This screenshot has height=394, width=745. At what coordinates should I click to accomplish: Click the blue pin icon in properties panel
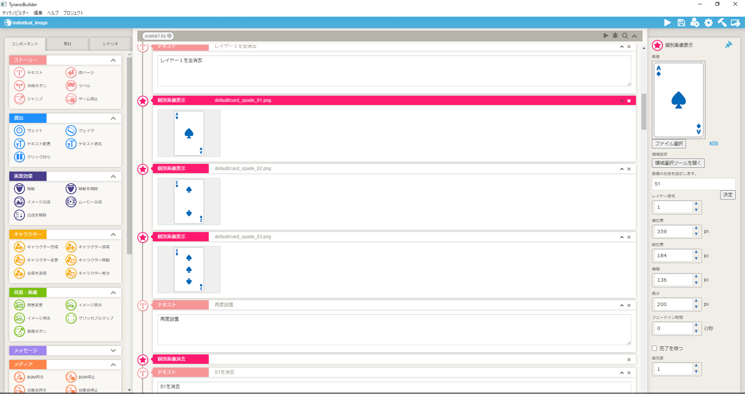[x=729, y=45]
